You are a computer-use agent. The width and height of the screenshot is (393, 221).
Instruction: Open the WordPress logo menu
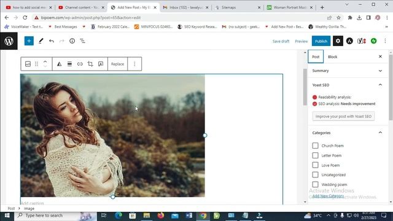[9, 41]
